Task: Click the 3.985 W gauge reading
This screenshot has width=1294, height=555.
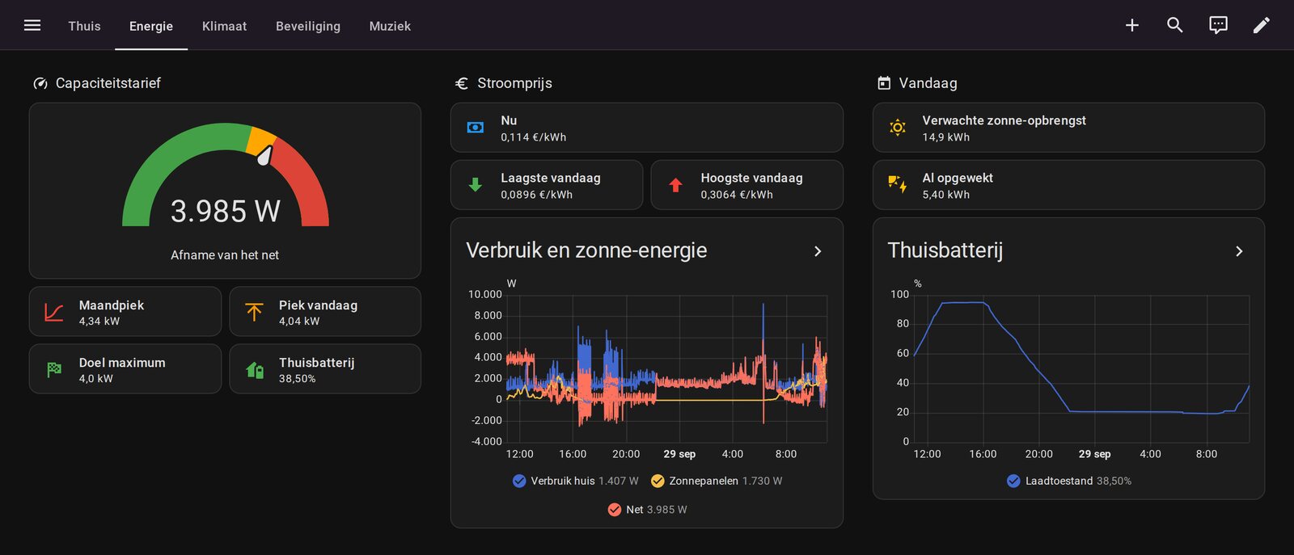Action: click(x=226, y=212)
